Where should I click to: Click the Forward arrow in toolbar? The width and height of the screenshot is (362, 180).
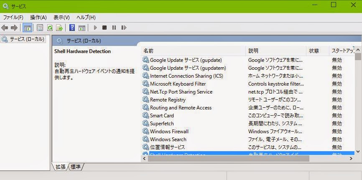point(14,28)
